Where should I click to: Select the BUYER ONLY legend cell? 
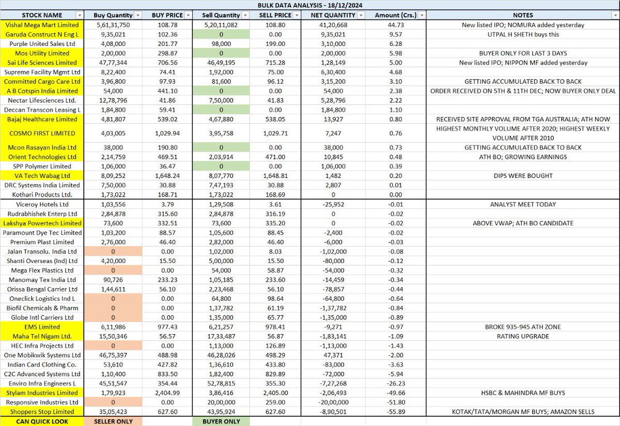point(221,421)
